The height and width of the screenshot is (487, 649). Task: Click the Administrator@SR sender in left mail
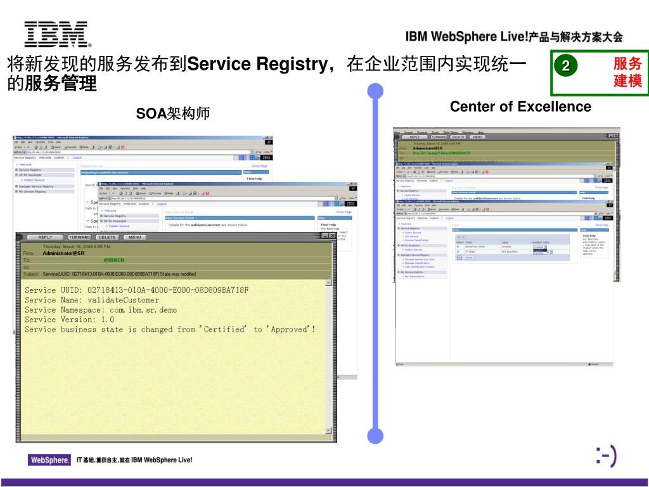pos(63,253)
